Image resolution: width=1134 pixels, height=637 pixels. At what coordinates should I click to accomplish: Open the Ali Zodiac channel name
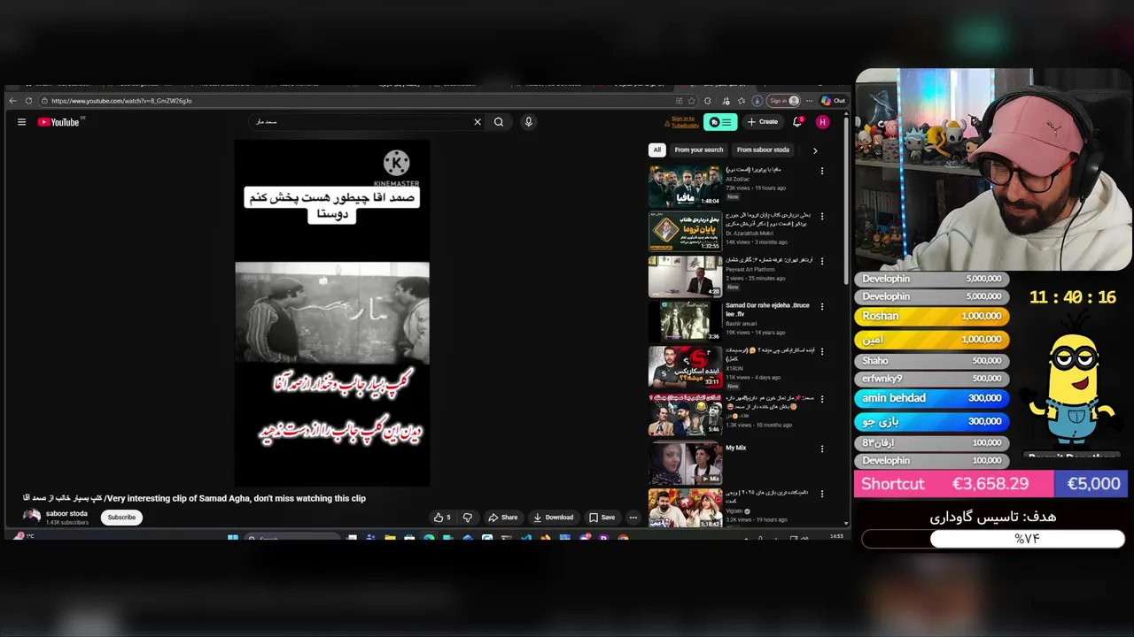click(739, 180)
